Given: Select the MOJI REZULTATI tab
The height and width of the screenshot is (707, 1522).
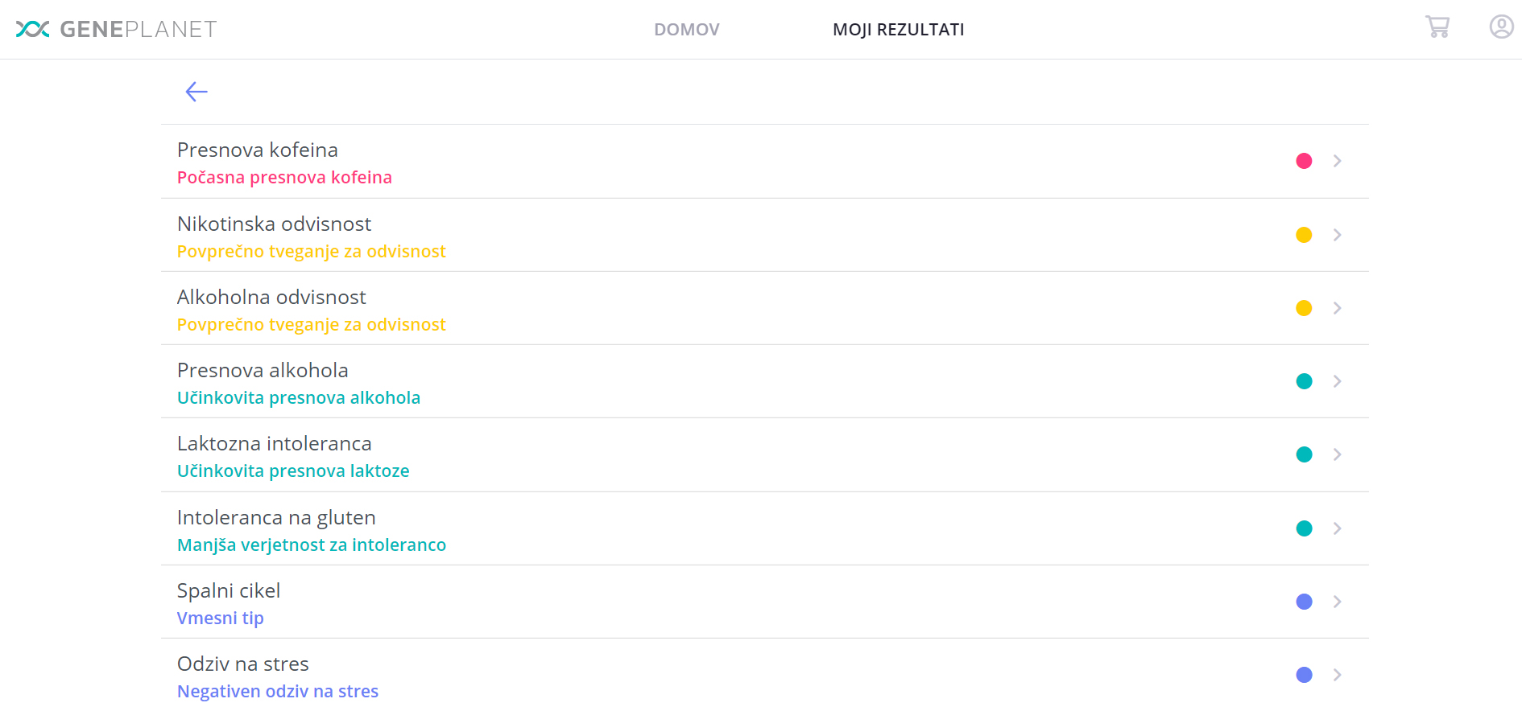Looking at the screenshot, I should point(899,30).
